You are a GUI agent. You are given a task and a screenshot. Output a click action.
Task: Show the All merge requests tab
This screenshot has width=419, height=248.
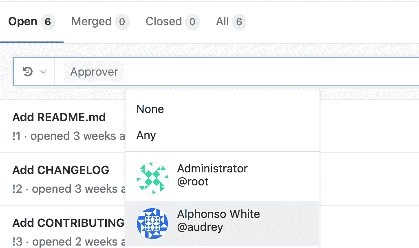coord(222,22)
